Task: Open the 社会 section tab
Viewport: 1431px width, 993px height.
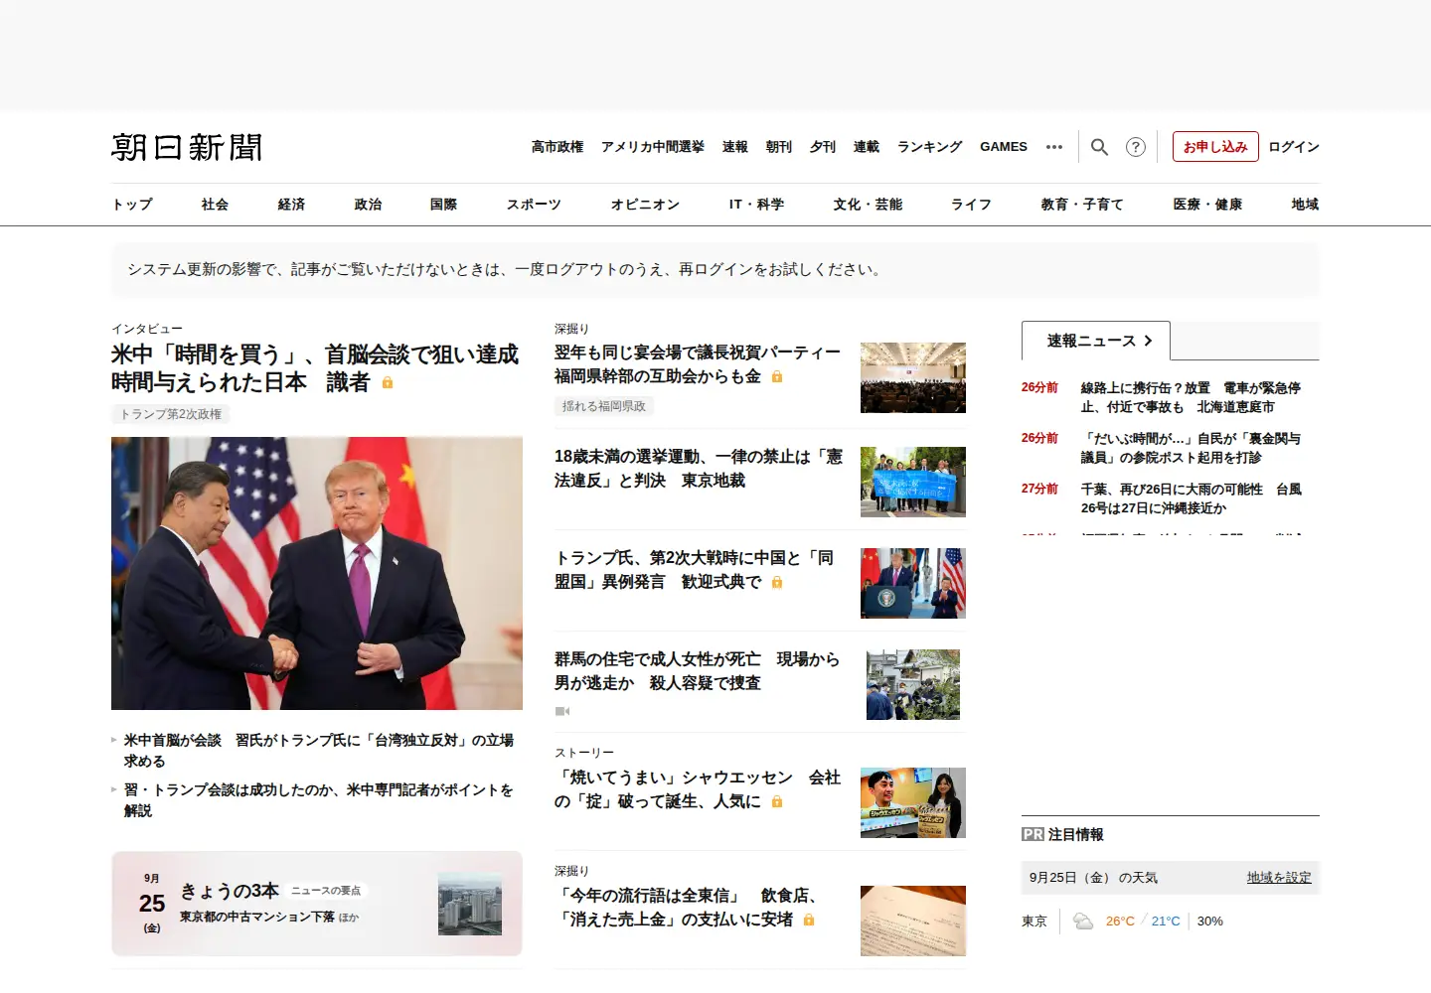Action: [215, 205]
